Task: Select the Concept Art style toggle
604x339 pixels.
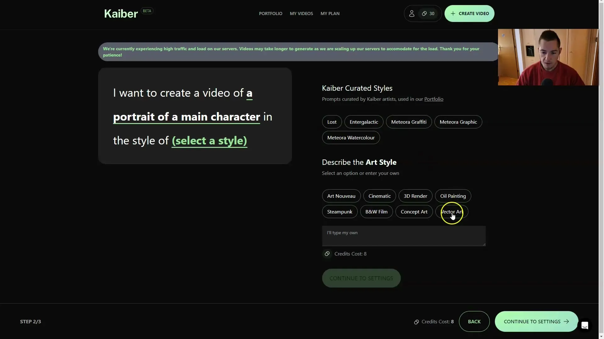Action: pos(414,211)
